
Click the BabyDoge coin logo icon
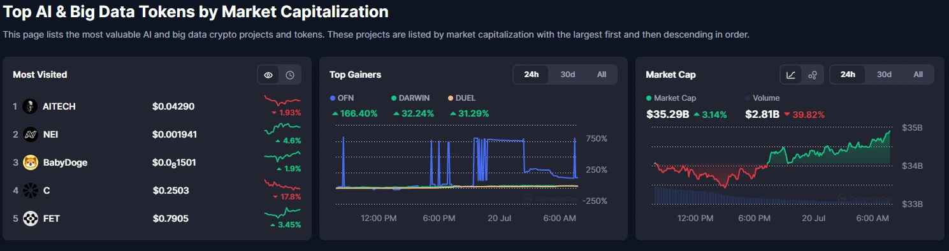[x=30, y=162]
